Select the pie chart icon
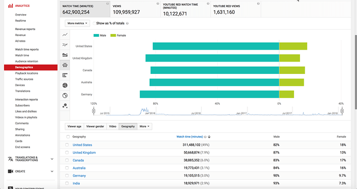This screenshot has width=357, height=189. pyautogui.click(x=65, y=85)
